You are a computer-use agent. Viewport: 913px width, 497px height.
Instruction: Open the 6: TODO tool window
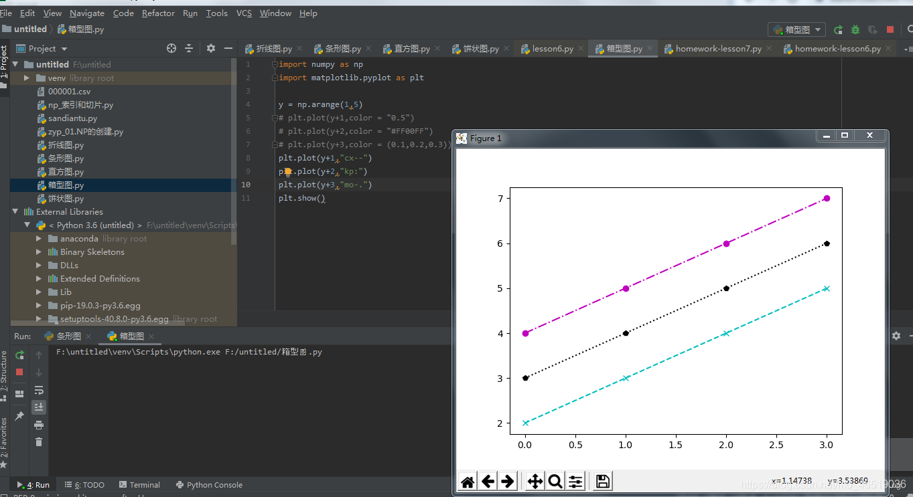pos(84,485)
